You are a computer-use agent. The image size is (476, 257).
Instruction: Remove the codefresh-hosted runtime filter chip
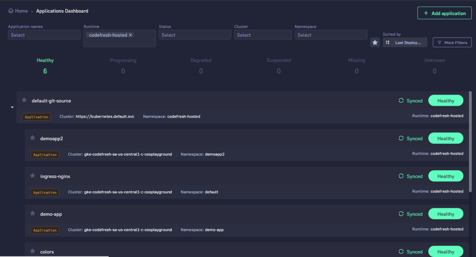pyautogui.click(x=131, y=35)
